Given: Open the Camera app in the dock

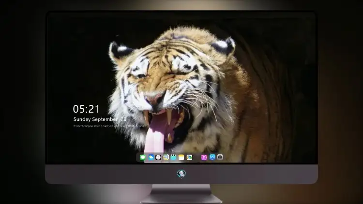Looking at the screenshot, I should coord(220,157).
